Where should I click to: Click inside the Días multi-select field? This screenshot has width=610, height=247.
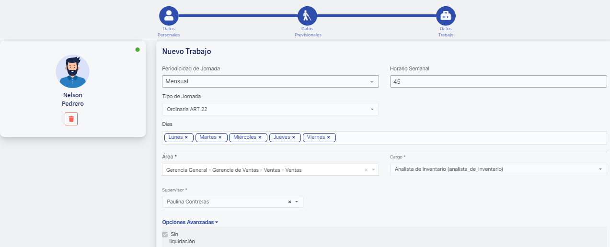pos(470,138)
